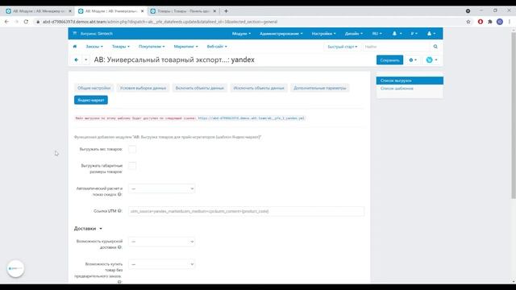516x290 pixels.
Task: Expand the Быстрый старт dropdown
Action: (x=342, y=47)
